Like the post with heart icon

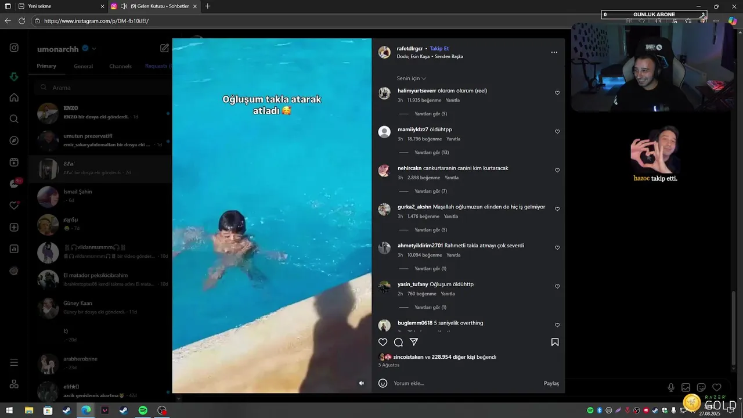coord(383,342)
